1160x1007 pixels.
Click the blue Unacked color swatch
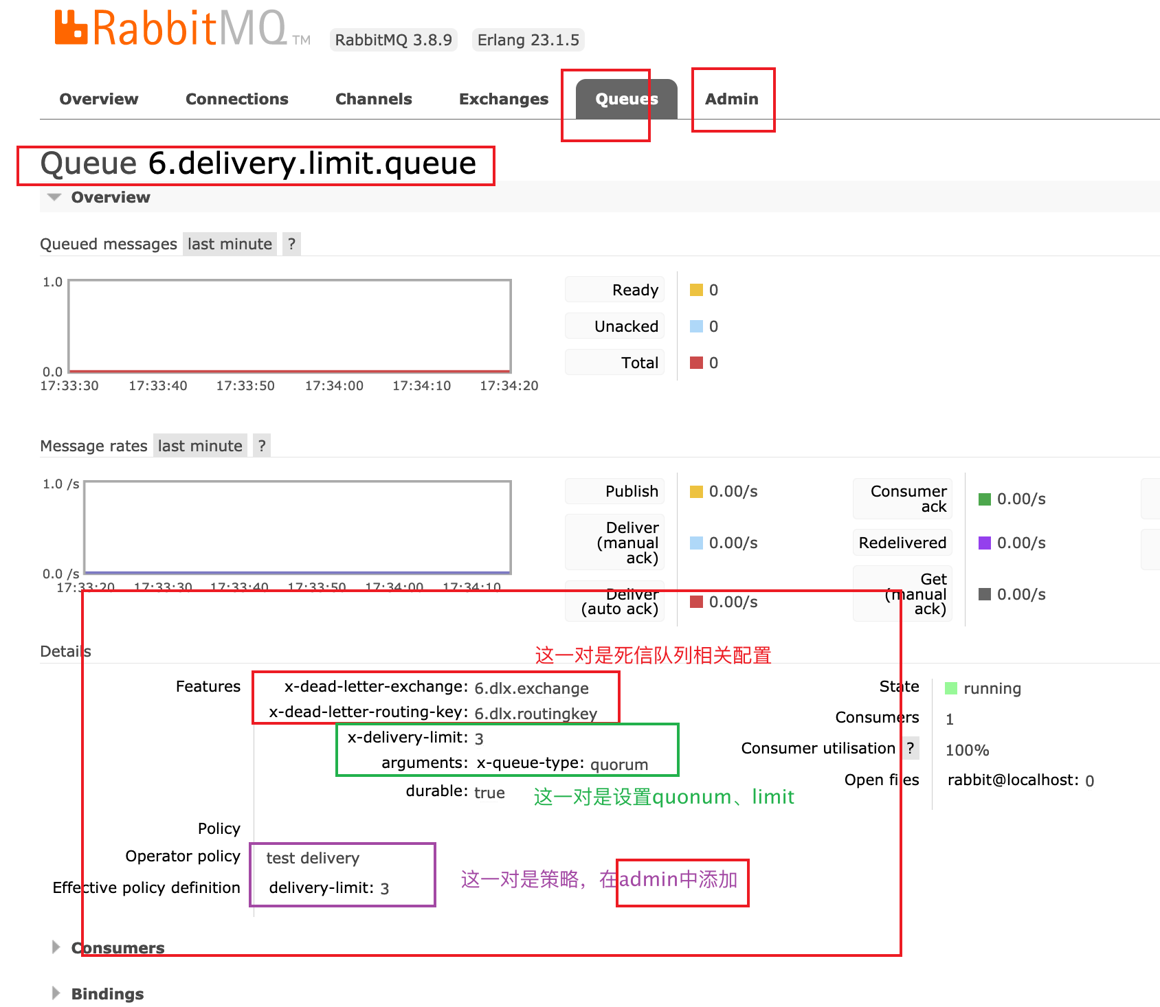(x=696, y=326)
